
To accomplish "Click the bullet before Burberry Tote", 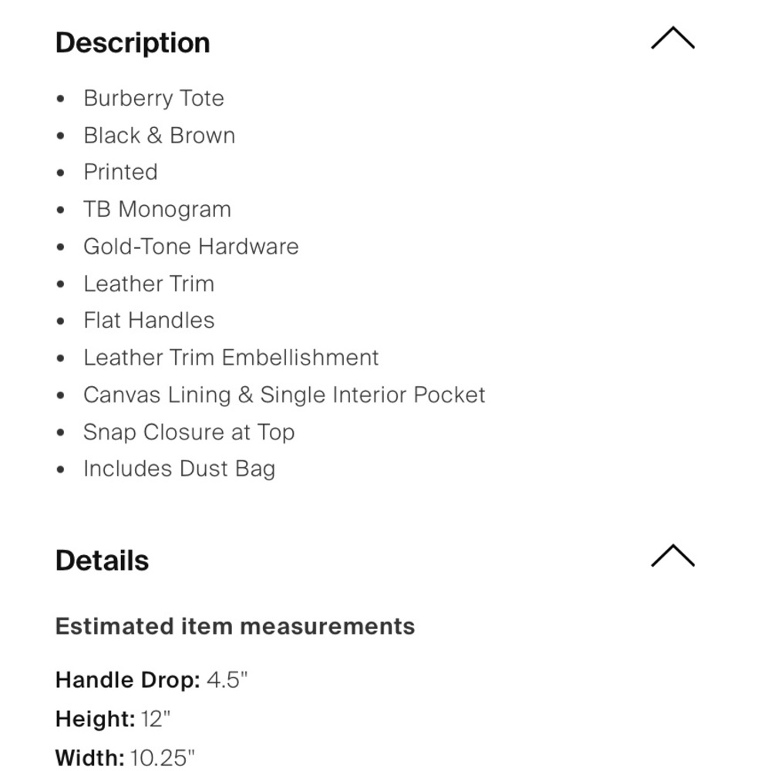I will pos(60,99).
